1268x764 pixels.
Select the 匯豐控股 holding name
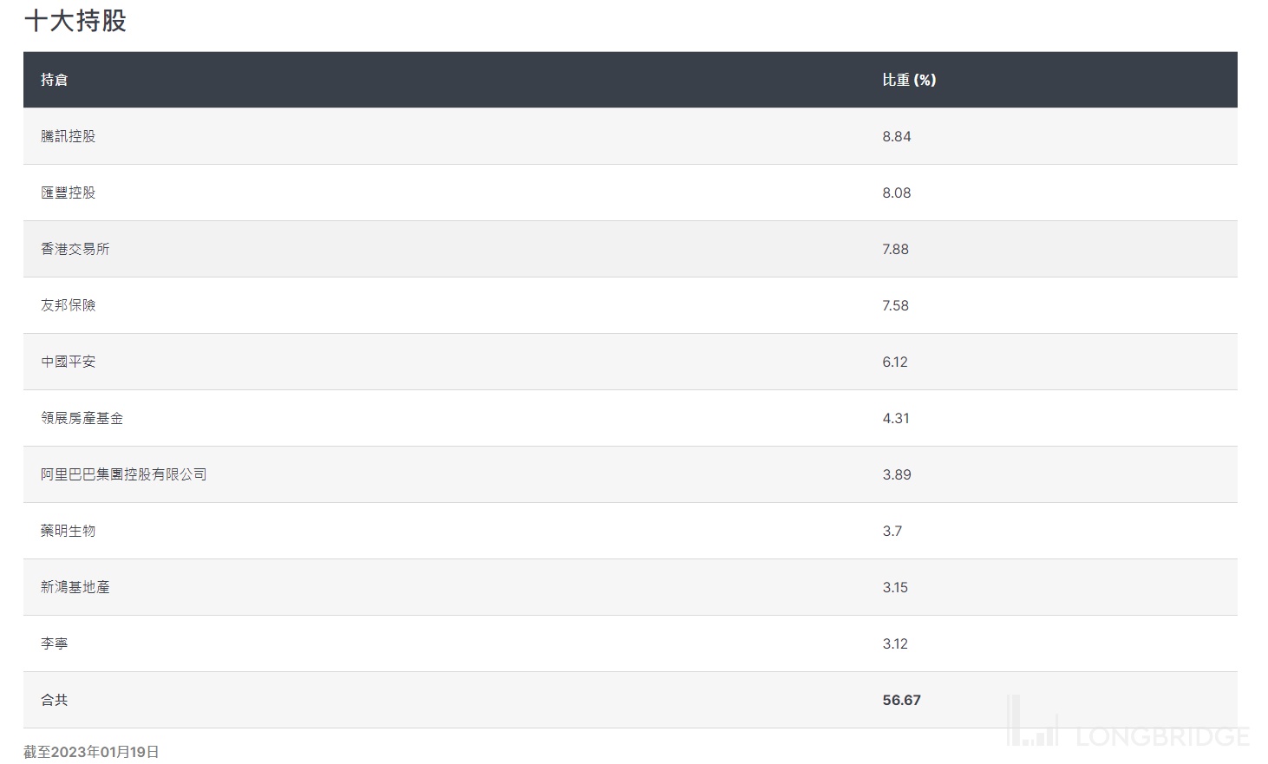pos(69,193)
